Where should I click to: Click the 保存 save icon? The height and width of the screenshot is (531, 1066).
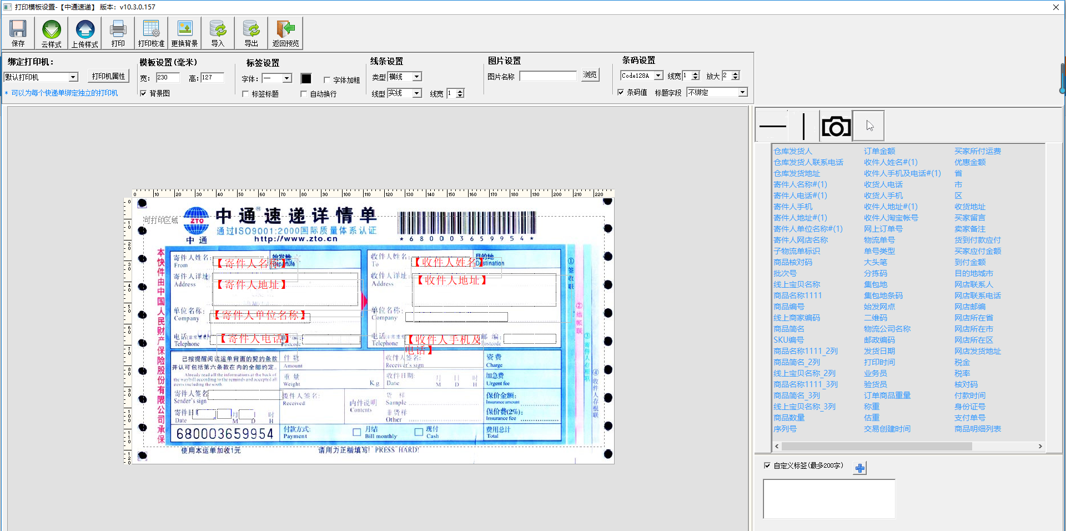pos(18,33)
